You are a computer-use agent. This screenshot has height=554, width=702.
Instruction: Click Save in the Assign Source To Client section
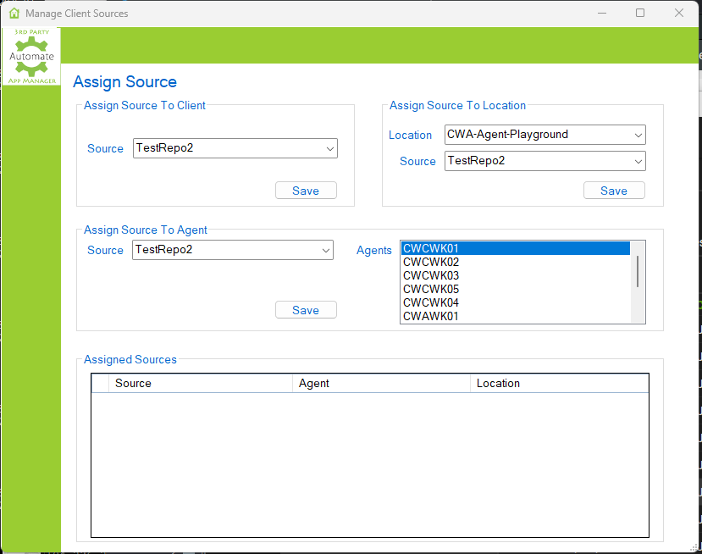(x=305, y=190)
